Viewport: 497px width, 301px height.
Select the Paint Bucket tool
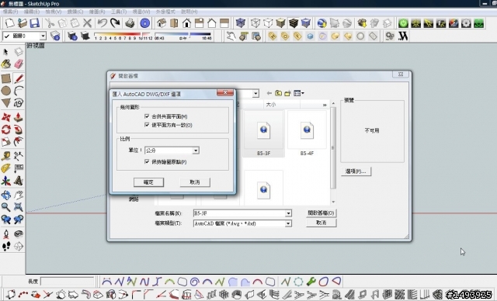click(x=5, y=64)
